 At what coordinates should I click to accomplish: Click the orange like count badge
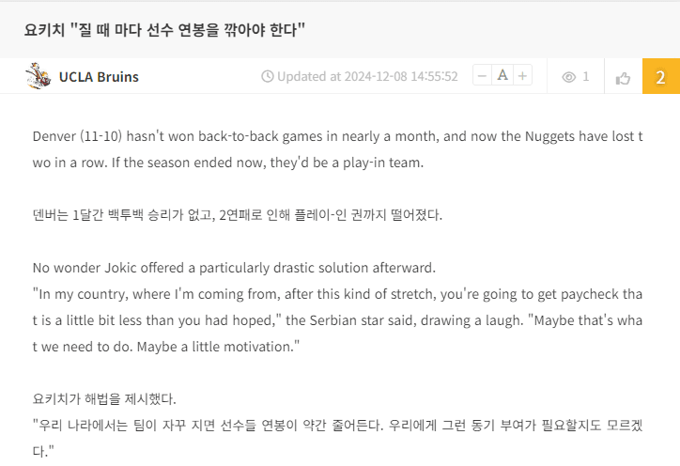pos(660,77)
